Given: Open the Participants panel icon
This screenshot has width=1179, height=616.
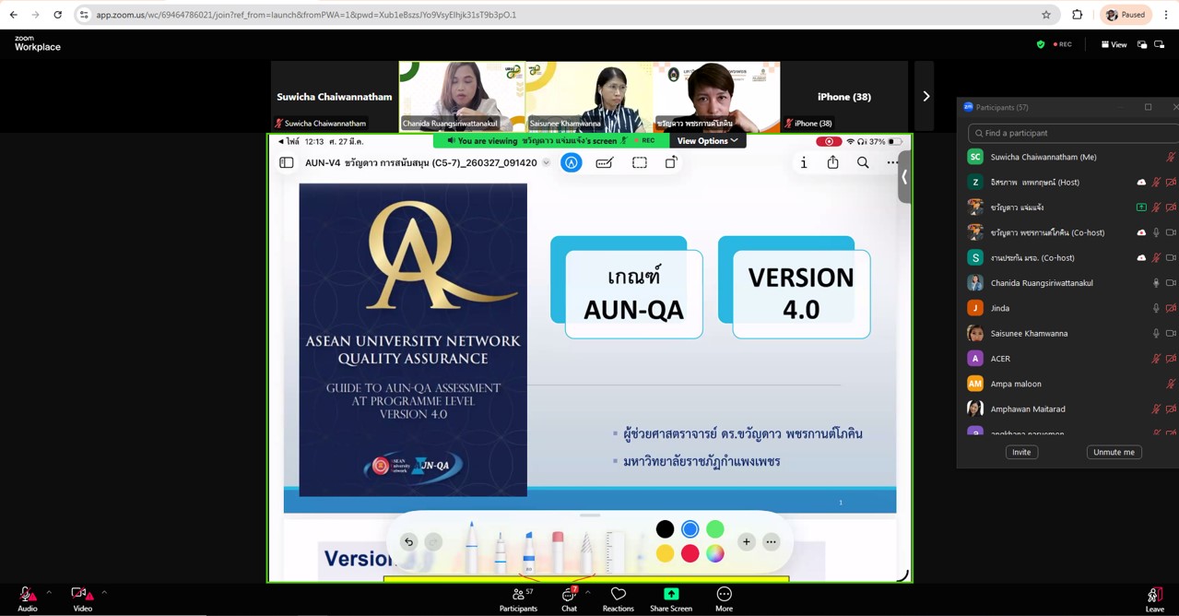Looking at the screenshot, I should tap(518, 595).
